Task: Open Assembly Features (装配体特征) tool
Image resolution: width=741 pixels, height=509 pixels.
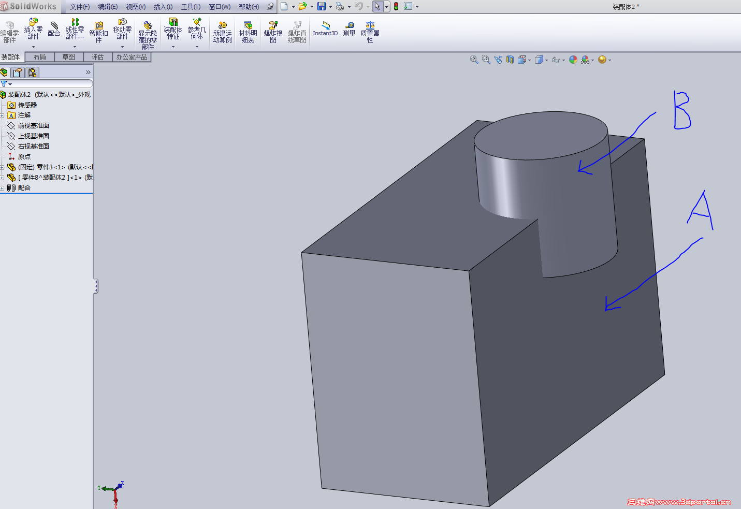Action: [x=173, y=29]
